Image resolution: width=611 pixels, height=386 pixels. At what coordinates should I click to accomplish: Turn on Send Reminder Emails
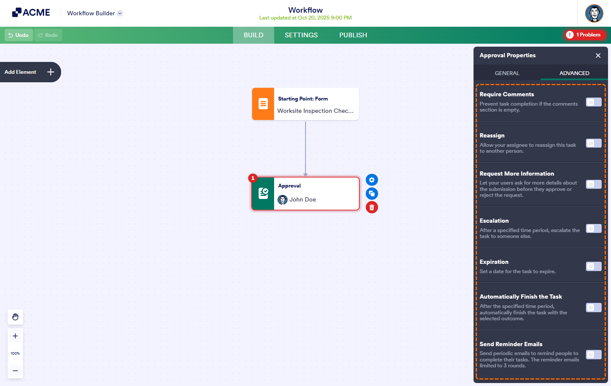594,355
